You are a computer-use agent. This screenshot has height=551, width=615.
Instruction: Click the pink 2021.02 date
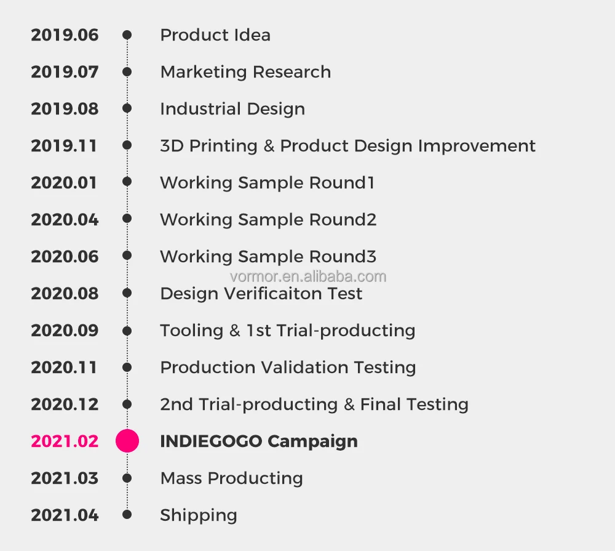(65, 441)
